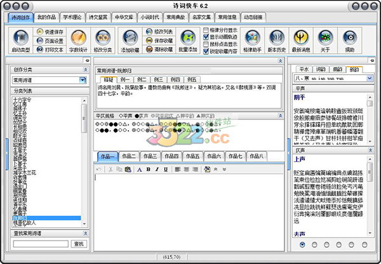Click the 查找 search button

[79, 244]
